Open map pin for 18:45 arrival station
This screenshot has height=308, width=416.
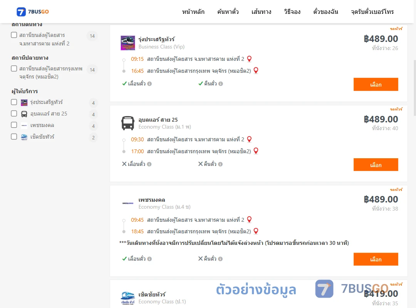click(256, 231)
